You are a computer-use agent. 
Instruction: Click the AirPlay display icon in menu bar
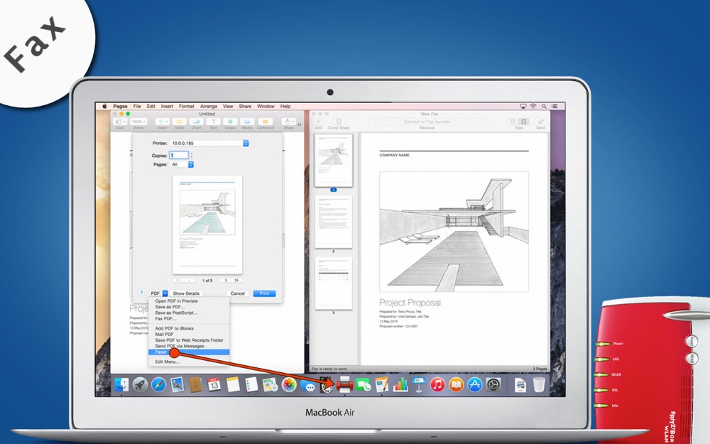click(x=523, y=106)
